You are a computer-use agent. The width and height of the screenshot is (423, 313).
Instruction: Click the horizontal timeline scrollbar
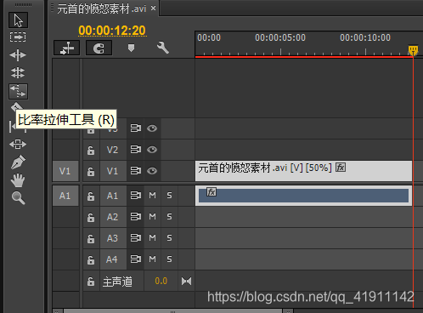coord(172,311)
